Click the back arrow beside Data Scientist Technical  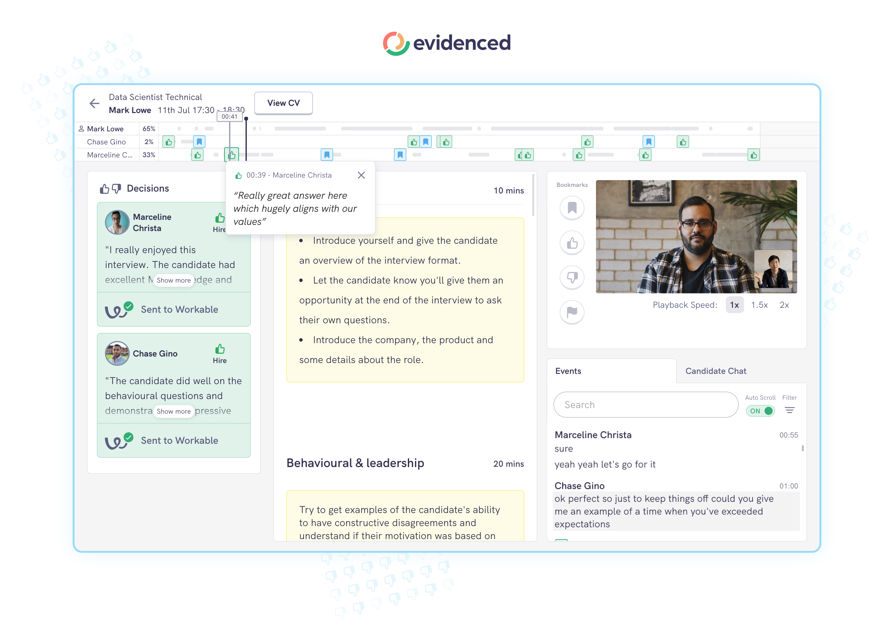pos(94,103)
